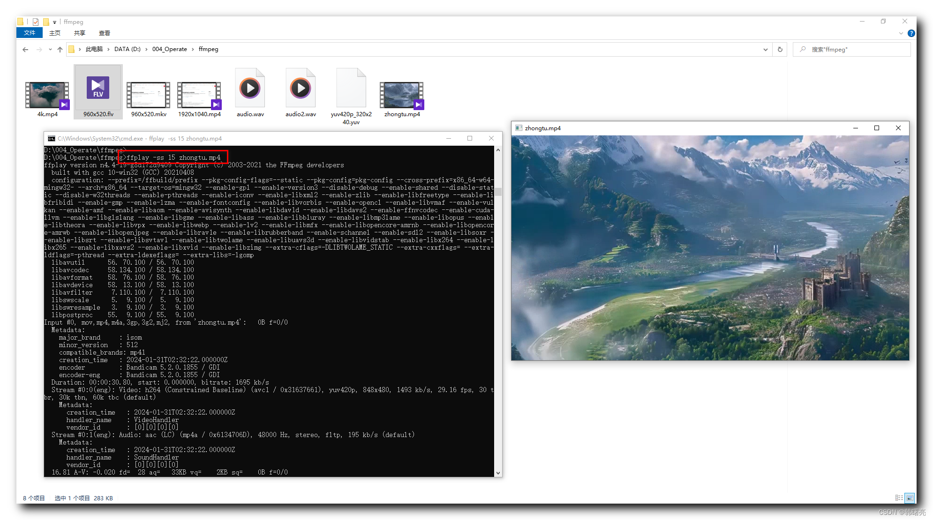Open address bar history dropdown
Viewport: 933px width, 520px height.
(765, 49)
